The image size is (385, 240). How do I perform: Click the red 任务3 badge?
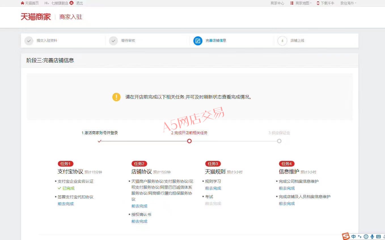coord(213,164)
